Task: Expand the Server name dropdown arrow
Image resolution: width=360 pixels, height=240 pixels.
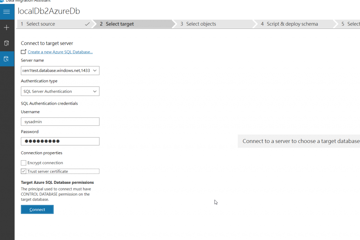Action: 95,71
